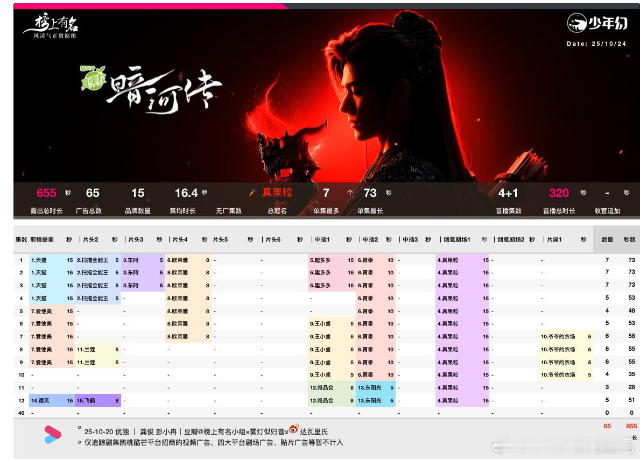Click the 15.飞鹤 purple cell
Image resolution: width=640 pixels, height=460 pixels.
click(x=98, y=400)
